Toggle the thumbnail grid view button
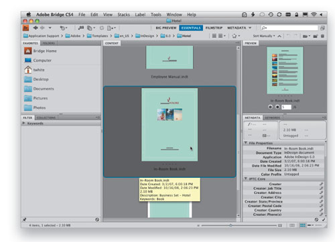 303,225
